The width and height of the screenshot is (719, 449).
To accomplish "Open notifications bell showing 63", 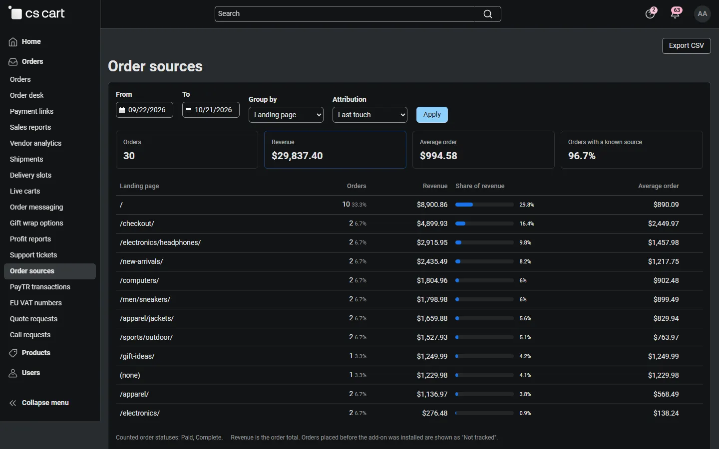I will click(x=676, y=13).
